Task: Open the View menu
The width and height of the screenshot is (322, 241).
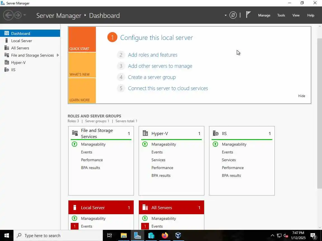Action: click(296, 15)
